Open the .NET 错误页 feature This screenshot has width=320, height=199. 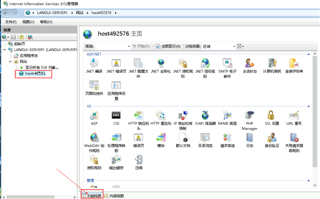point(116,66)
